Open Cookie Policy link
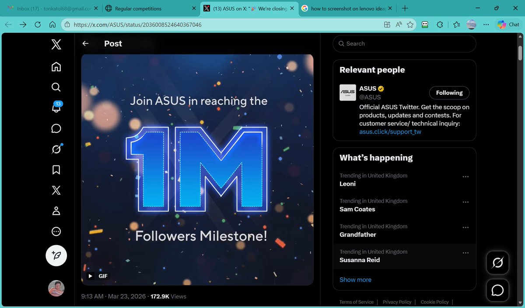 coord(434,302)
